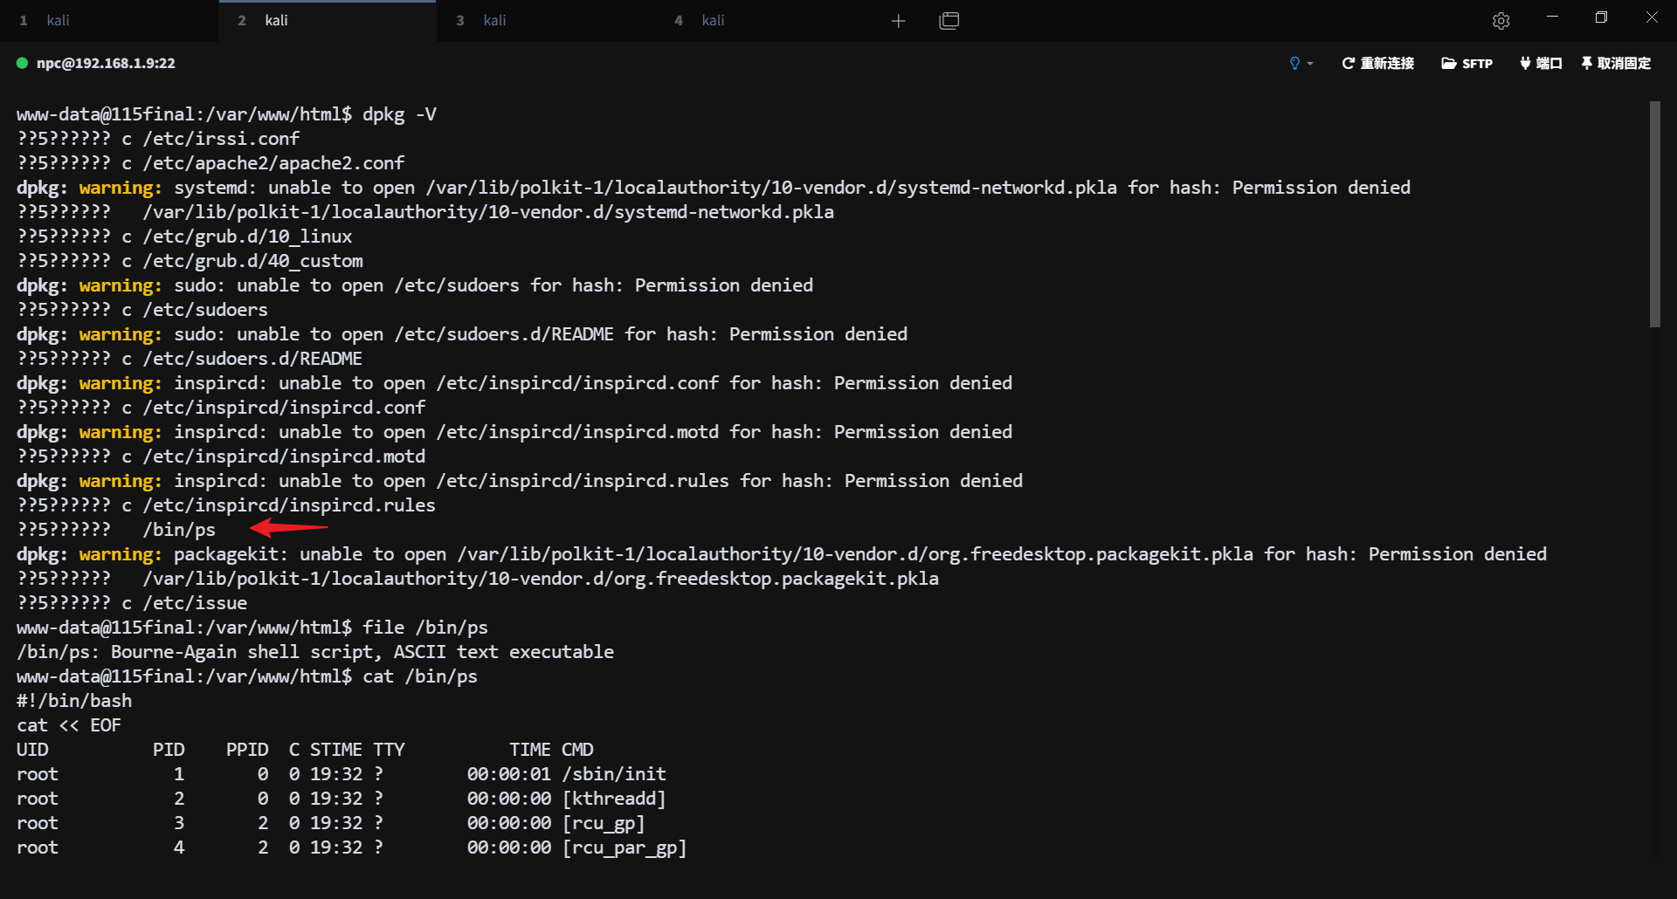Open the SFTP file browser
This screenshot has width=1677, height=899.
1467,63
